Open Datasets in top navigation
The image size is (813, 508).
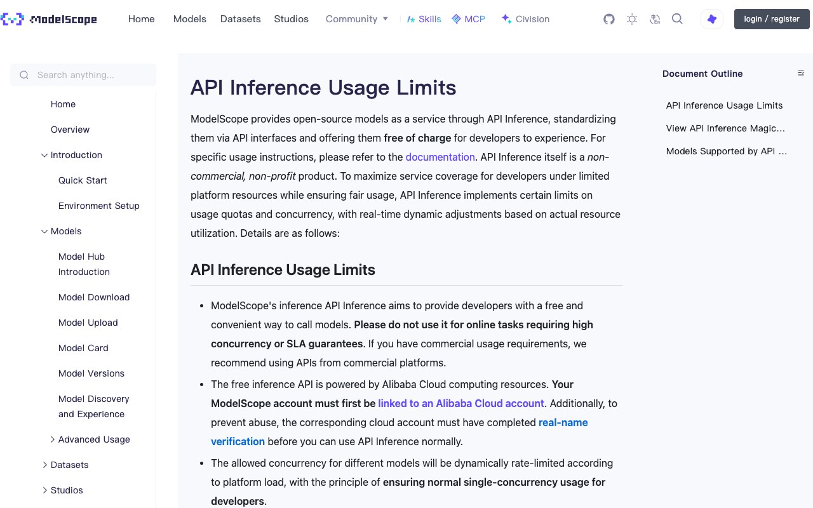pos(241,19)
